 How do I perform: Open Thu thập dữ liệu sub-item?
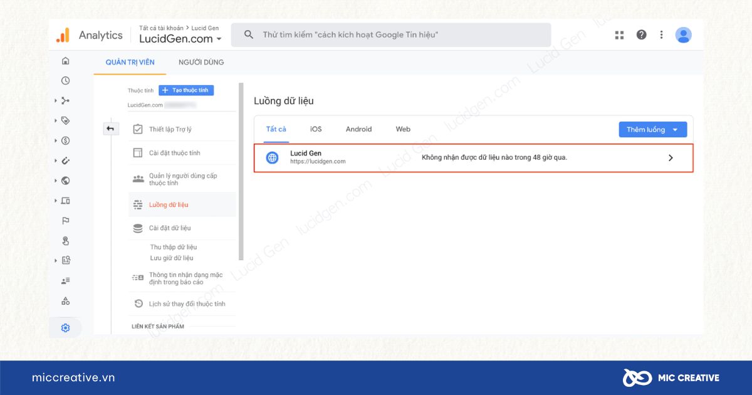(174, 247)
